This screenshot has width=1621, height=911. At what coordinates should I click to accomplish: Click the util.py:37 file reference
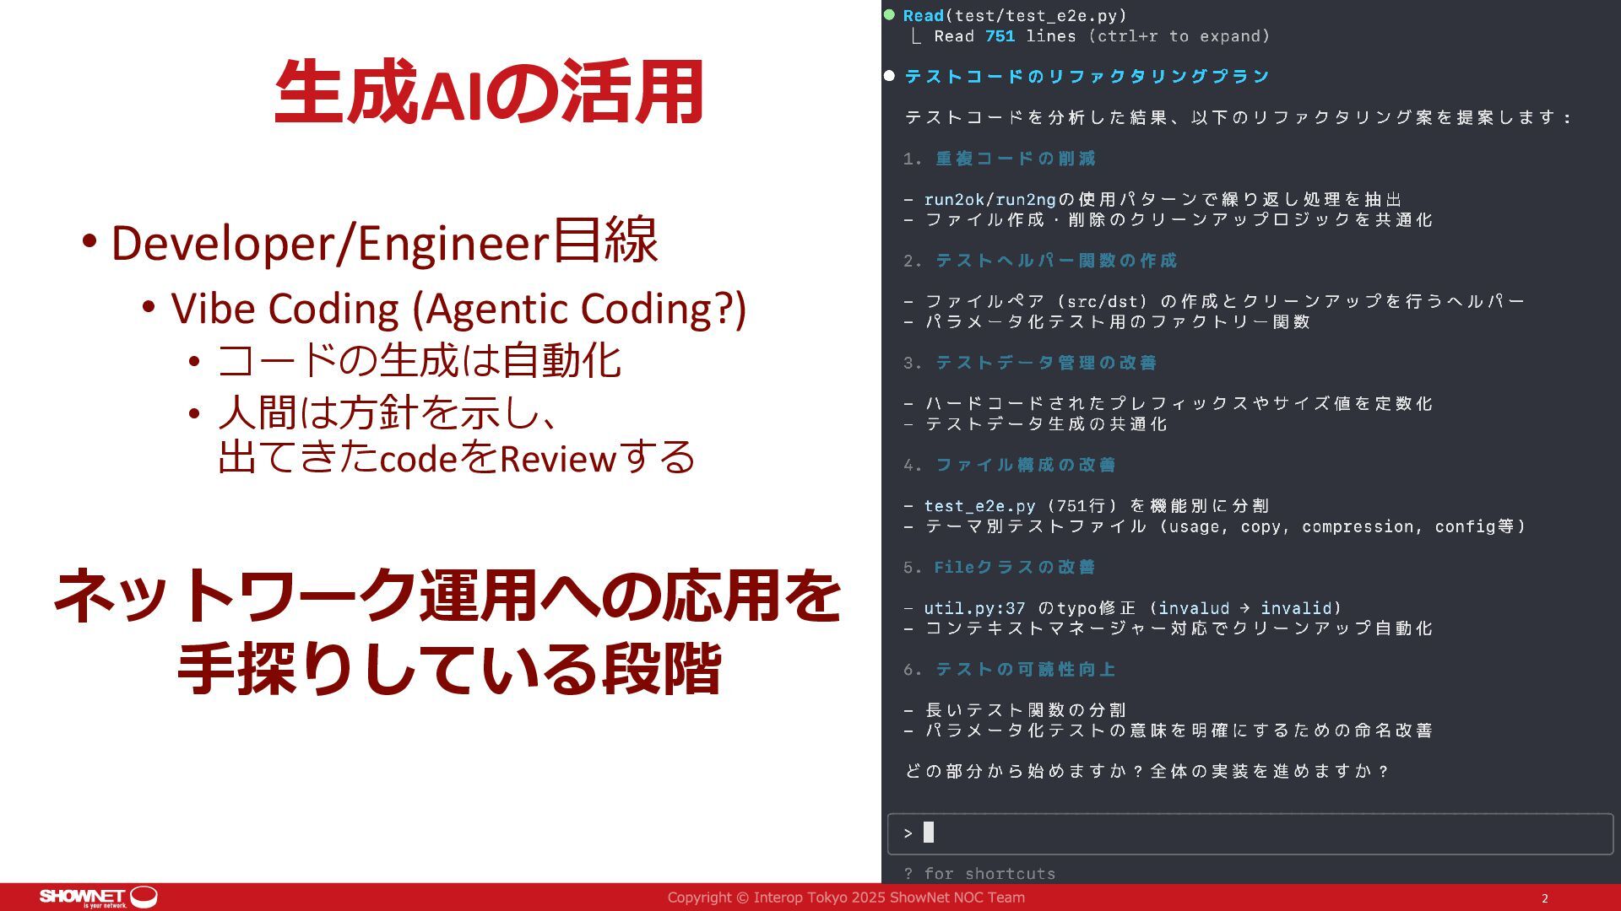pyautogui.click(x=974, y=608)
